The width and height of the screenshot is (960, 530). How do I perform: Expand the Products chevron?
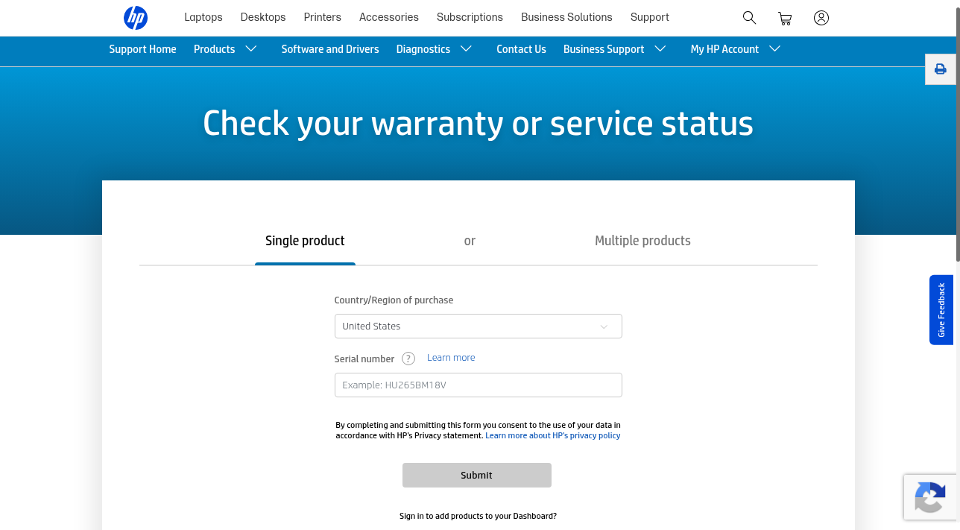coord(251,49)
